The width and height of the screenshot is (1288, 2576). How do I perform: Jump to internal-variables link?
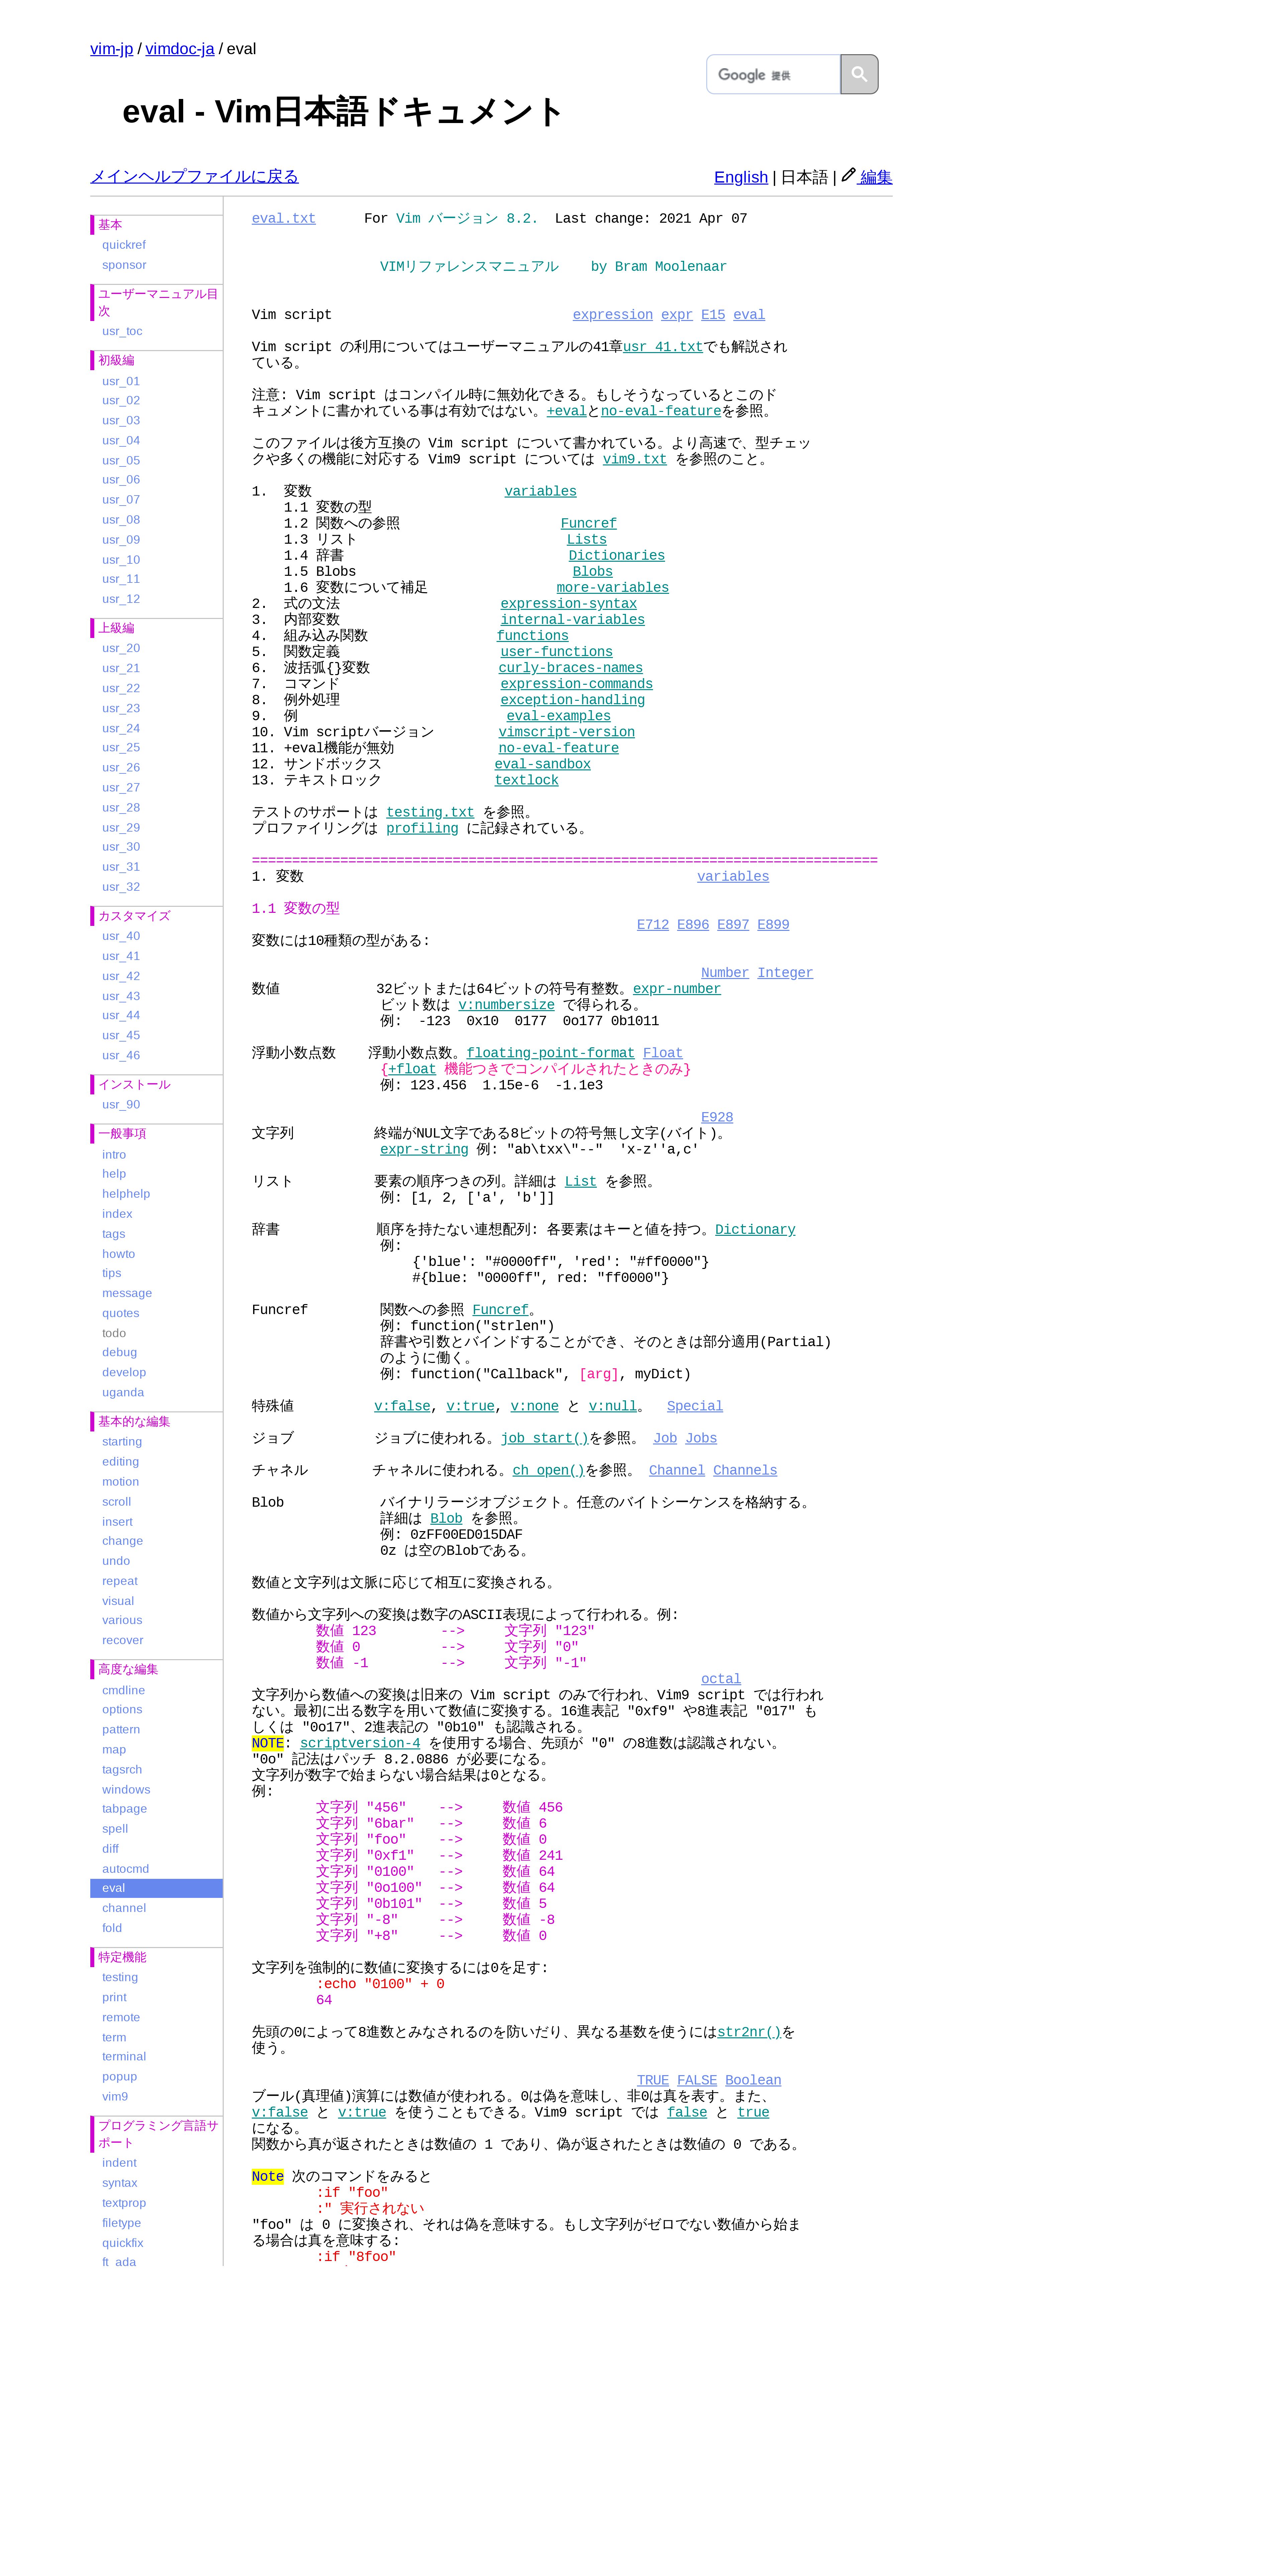(x=573, y=620)
